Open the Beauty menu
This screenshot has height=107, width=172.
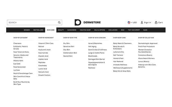(61, 30)
